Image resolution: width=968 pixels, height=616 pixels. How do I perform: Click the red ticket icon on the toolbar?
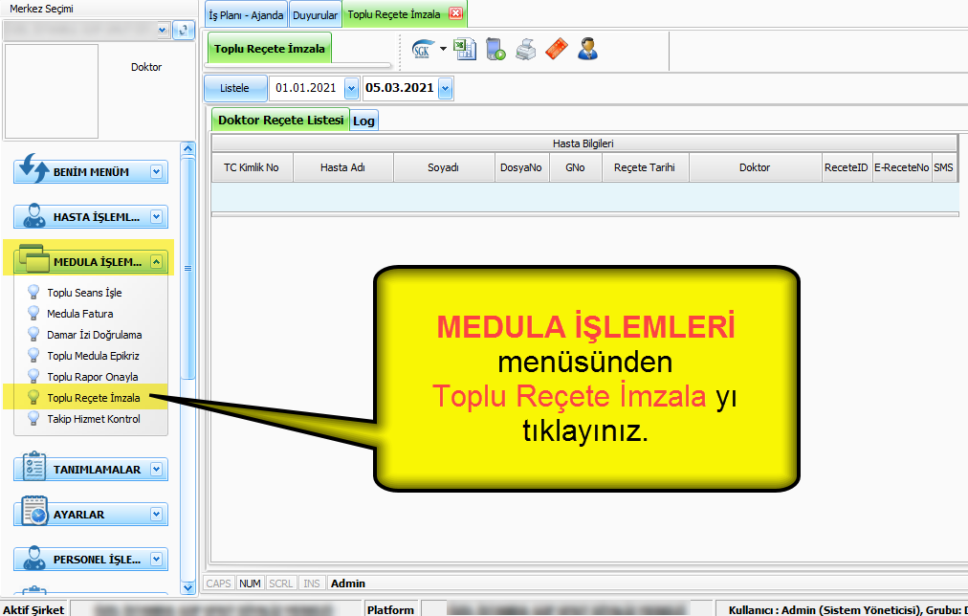(556, 49)
